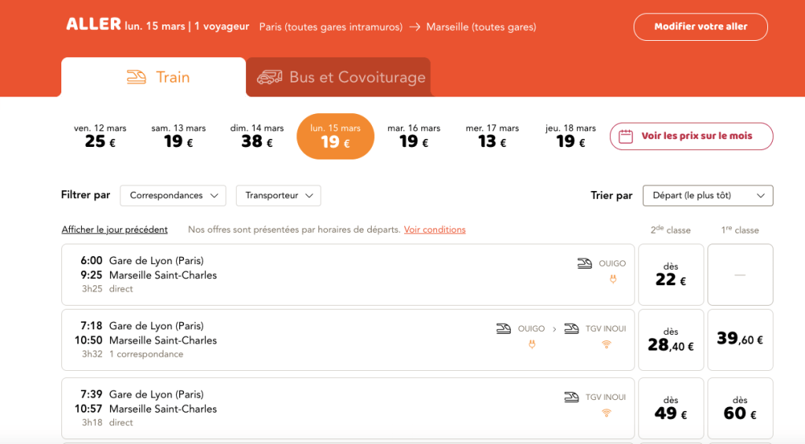Choose the 22 € second class fare at 6:00
Viewport: 805px width, 444px height.
click(x=671, y=274)
